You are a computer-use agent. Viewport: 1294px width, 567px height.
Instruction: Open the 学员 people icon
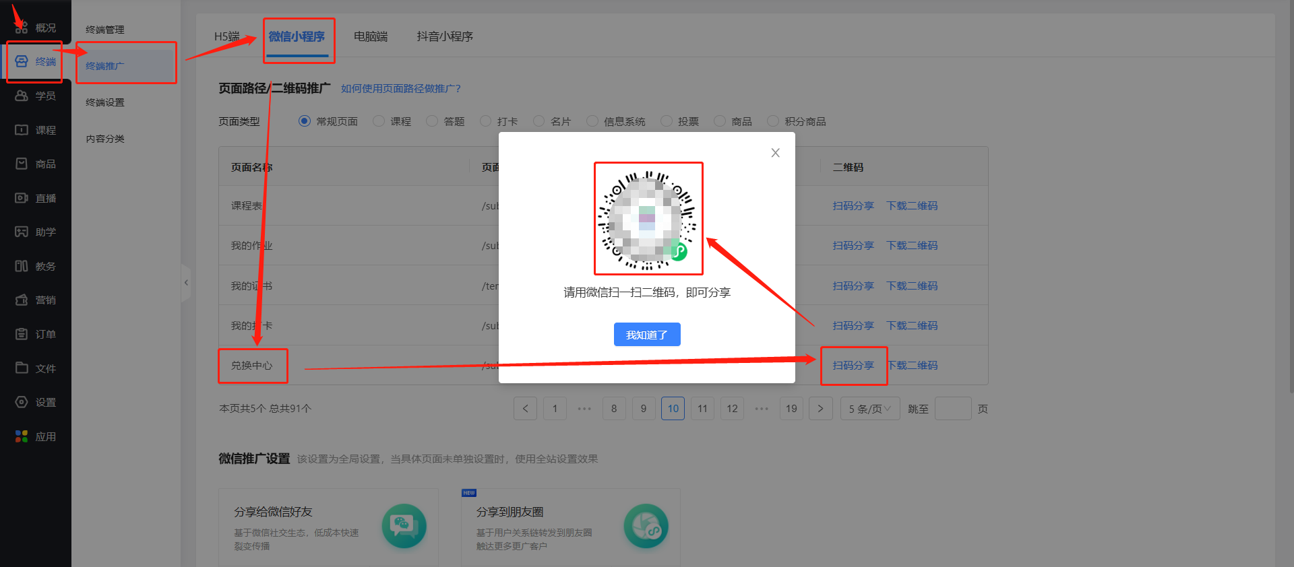(x=22, y=96)
